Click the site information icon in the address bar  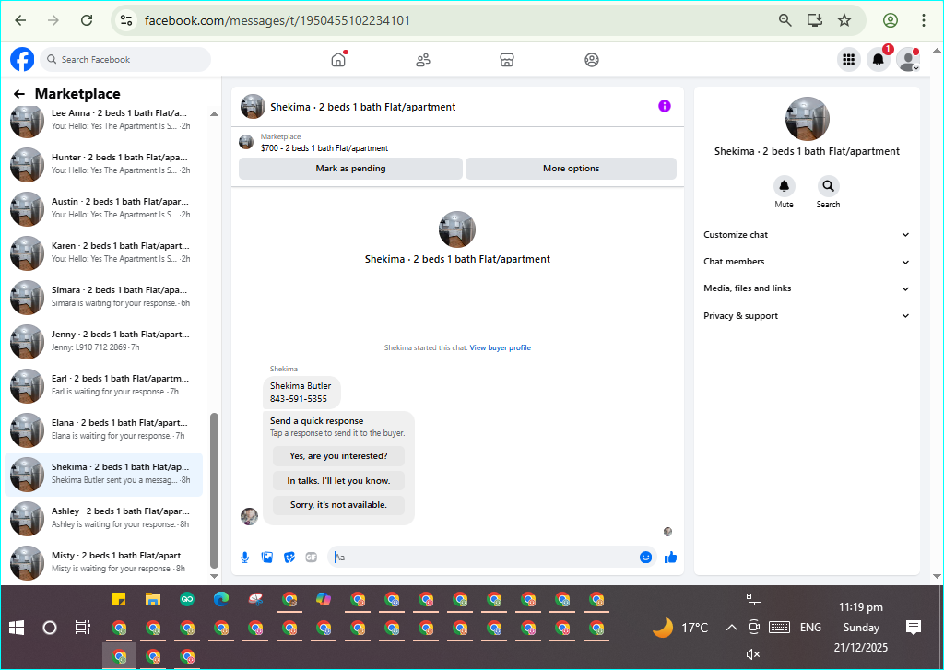coord(125,20)
